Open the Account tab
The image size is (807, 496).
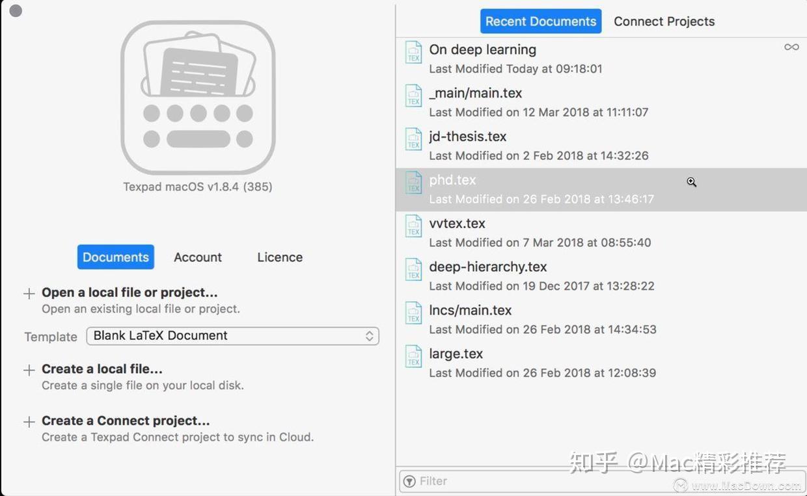click(197, 257)
